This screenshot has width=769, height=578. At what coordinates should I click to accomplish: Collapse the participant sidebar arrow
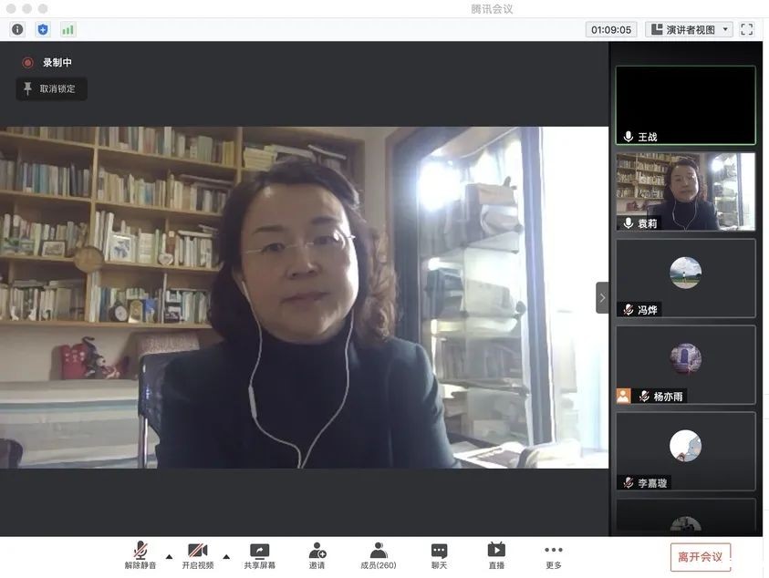click(x=602, y=297)
